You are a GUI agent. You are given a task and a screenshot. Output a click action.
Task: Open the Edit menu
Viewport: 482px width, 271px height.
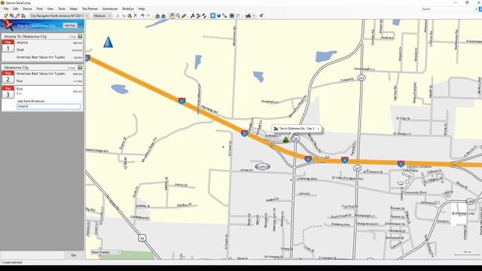[16, 9]
